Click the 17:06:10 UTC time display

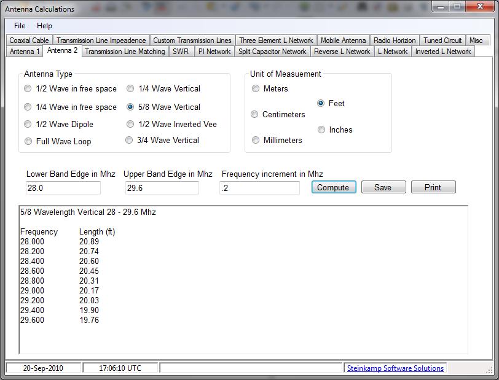click(120, 368)
